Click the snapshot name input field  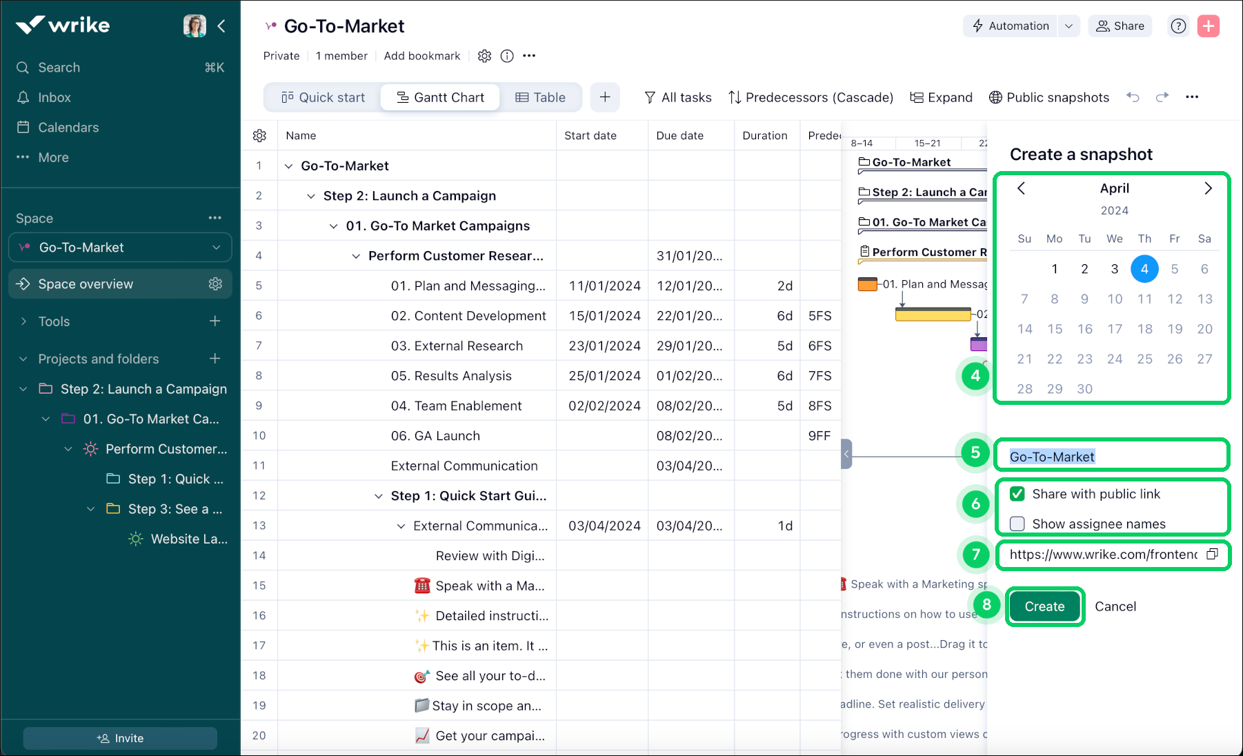1111,457
